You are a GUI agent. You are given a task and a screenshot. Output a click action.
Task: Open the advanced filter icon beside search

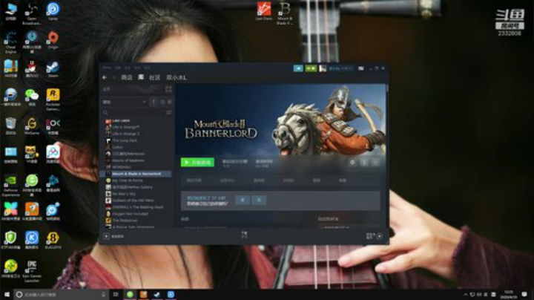[168, 113]
